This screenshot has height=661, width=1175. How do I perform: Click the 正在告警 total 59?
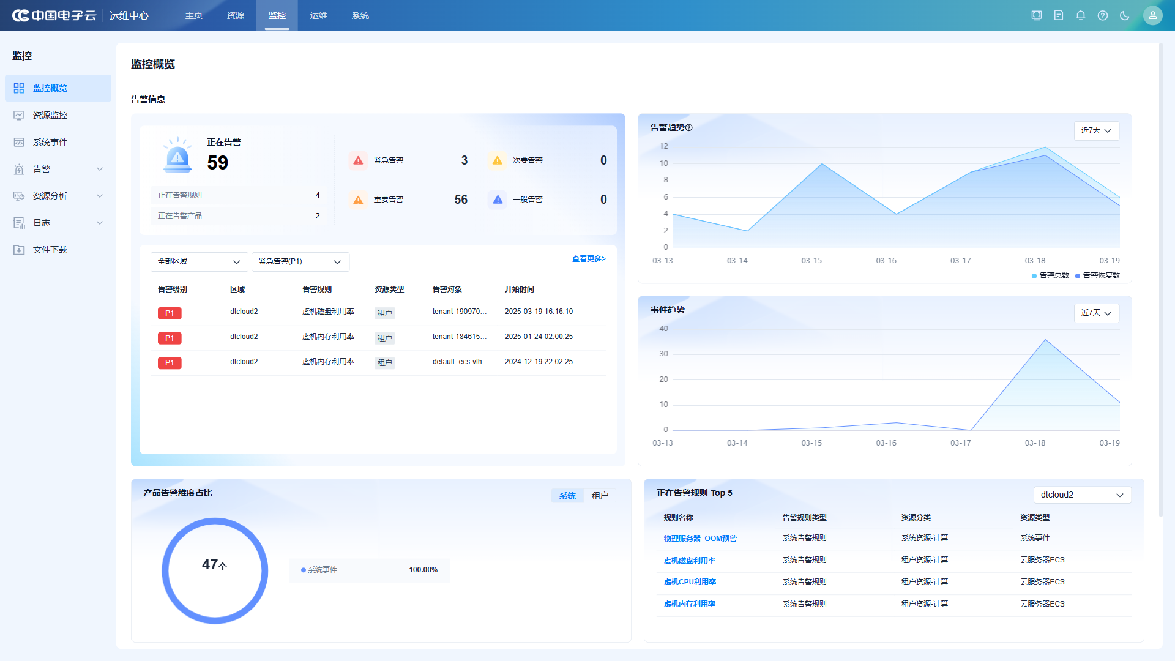(x=217, y=163)
